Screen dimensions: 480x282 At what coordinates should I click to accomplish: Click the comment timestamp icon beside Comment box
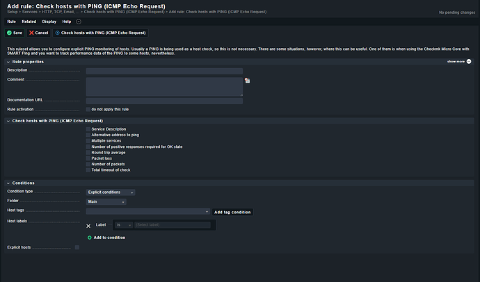coord(247,81)
